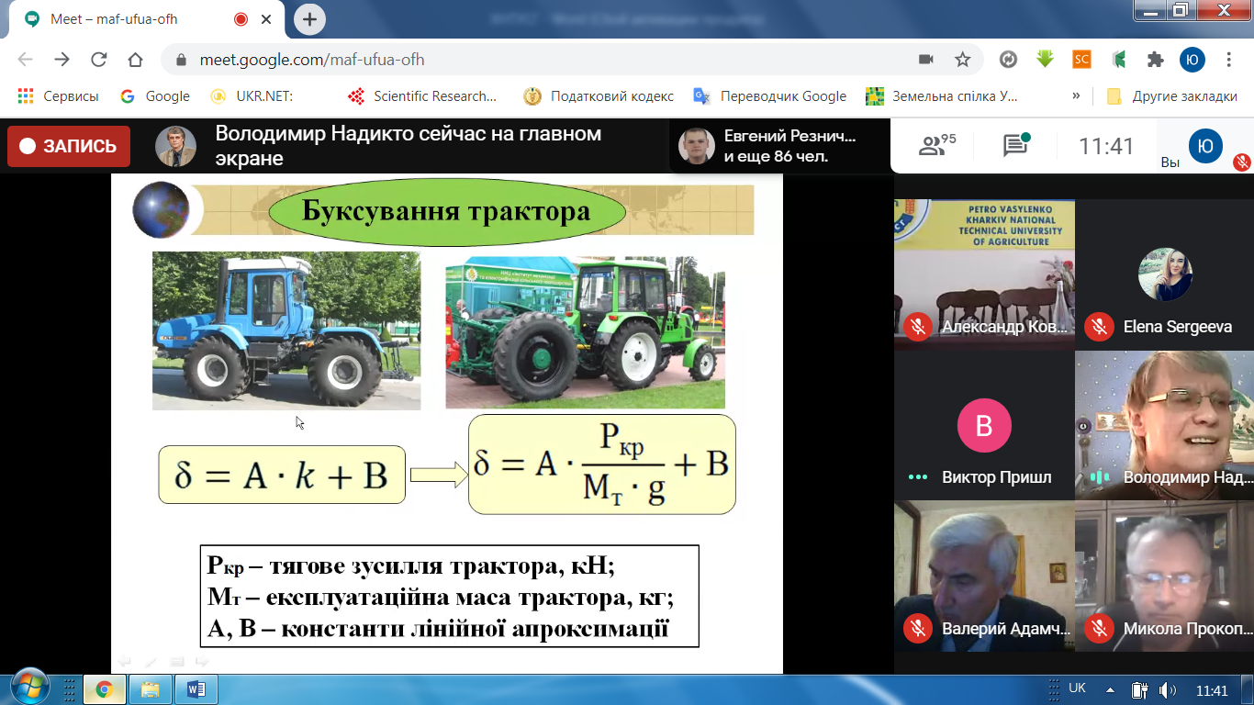Click the red muted microphone beside Вы

click(x=1241, y=162)
